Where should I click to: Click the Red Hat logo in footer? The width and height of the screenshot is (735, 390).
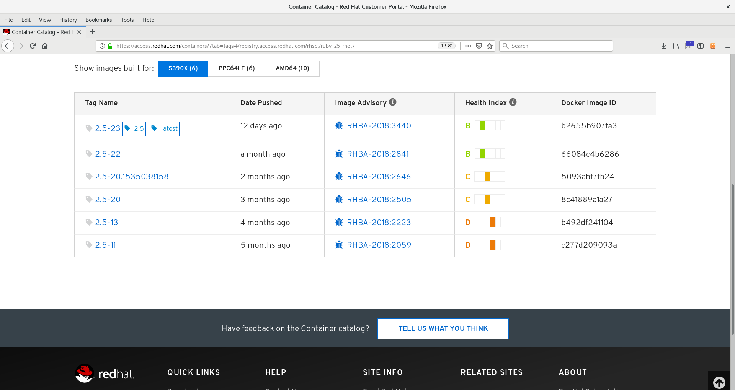(x=105, y=374)
